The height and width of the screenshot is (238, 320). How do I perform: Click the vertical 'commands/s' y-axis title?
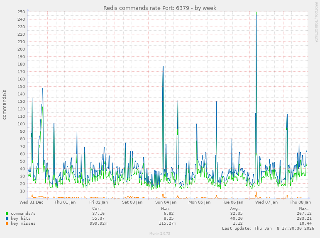click(4, 105)
